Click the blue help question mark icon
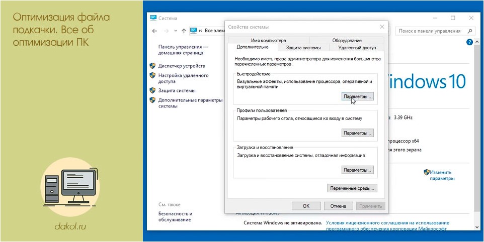484x242 pixels. 469,42
